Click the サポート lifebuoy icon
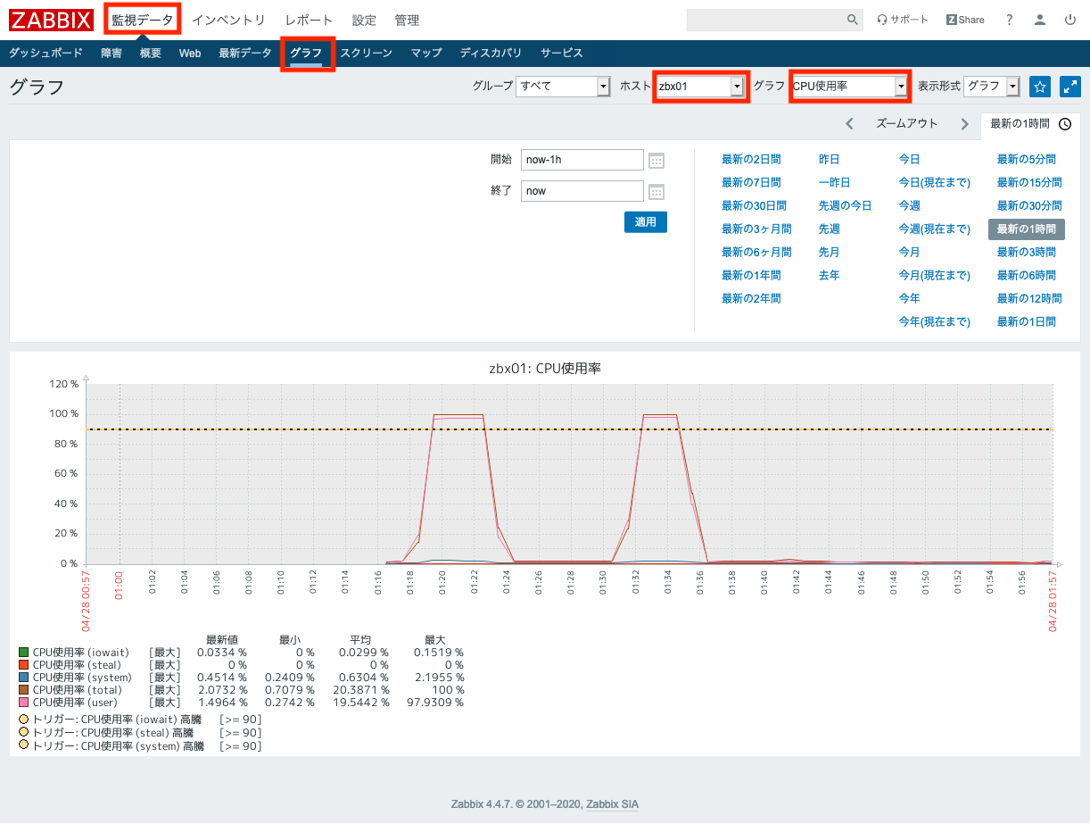This screenshot has height=824, width=1090. tap(883, 20)
